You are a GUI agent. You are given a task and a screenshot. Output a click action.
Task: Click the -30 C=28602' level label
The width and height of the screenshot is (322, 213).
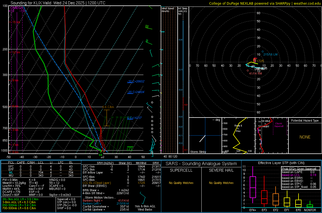[136, 81]
